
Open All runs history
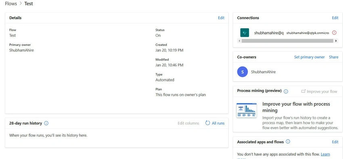coord(218,123)
